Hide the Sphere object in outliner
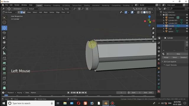Viewport: 189px width, 106px height. (187, 32)
